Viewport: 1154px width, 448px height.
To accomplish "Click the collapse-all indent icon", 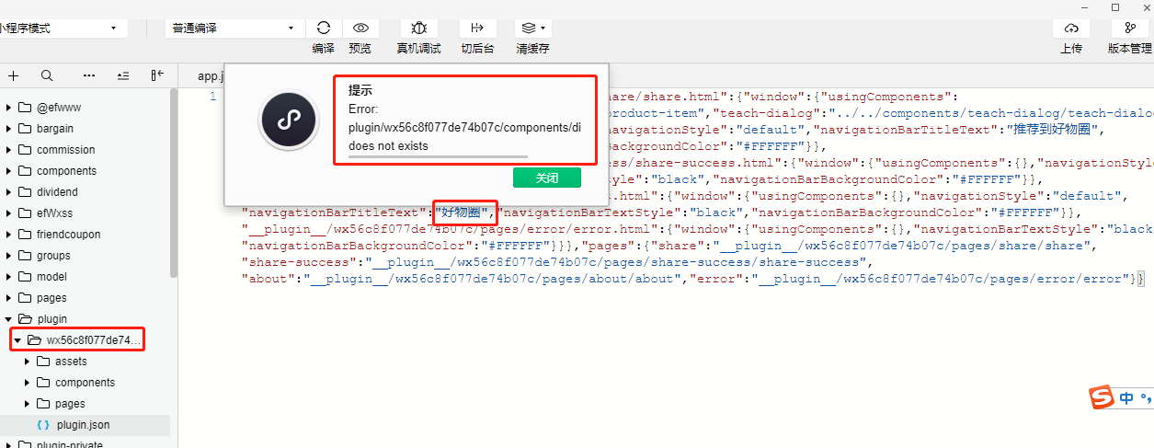I will pos(123,75).
